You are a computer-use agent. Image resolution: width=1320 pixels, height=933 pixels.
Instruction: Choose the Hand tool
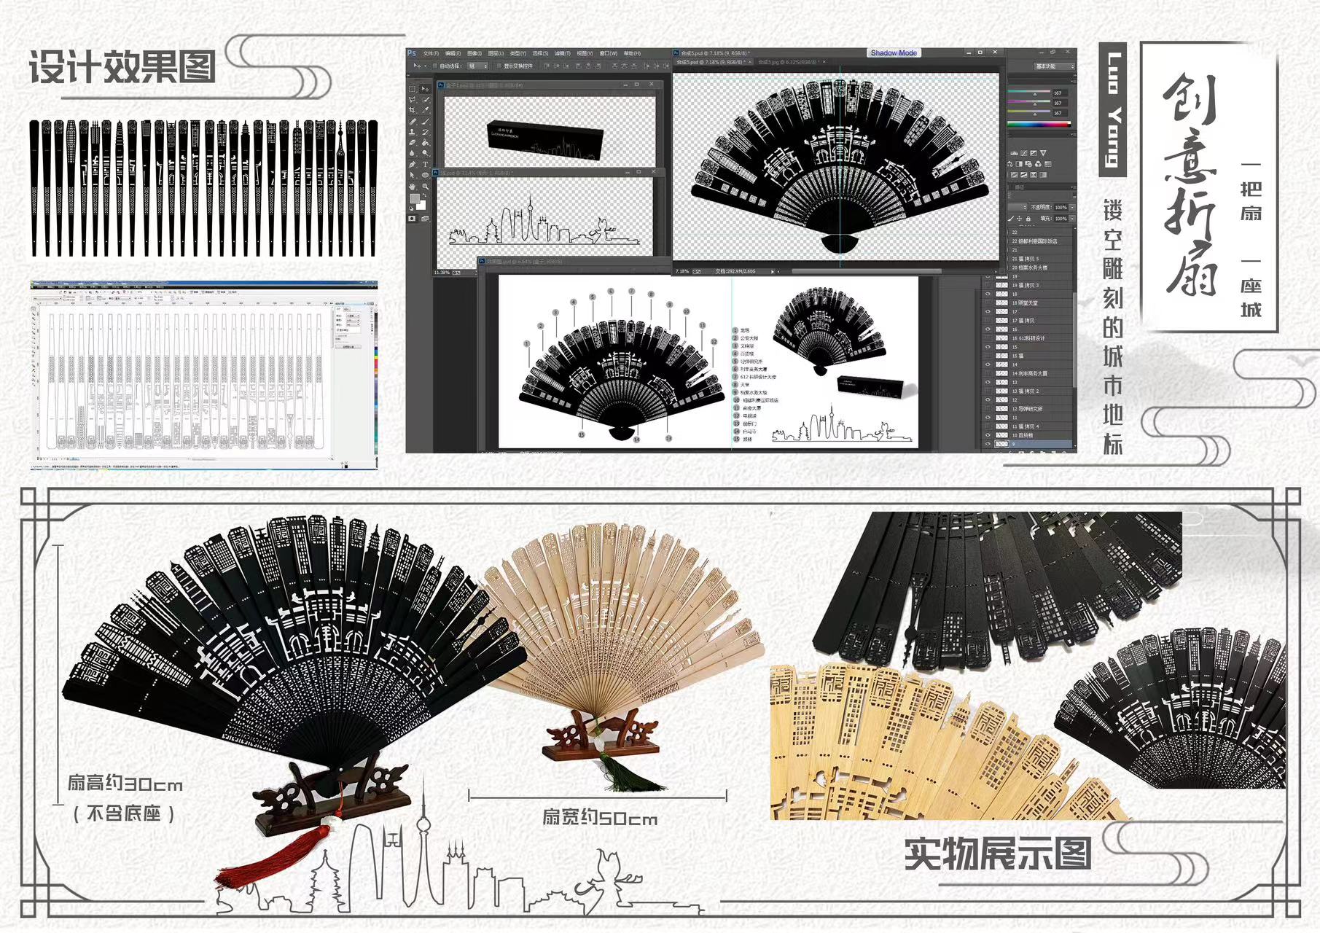(x=413, y=187)
